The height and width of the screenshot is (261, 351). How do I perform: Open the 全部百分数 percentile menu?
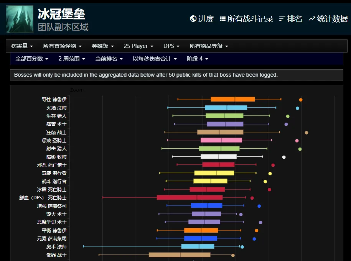32,59
